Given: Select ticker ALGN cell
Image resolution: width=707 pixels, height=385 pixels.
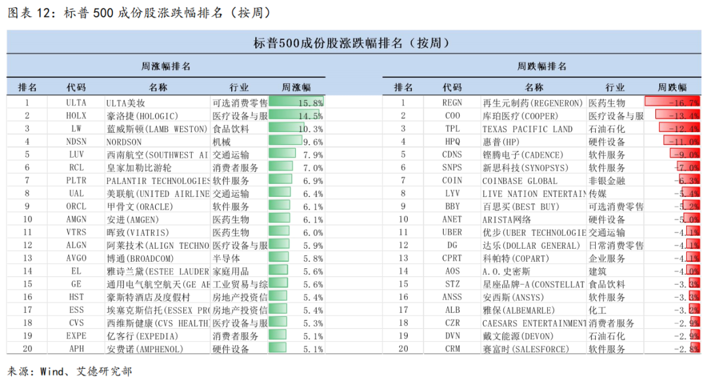Looking at the screenshot, I should tap(76, 246).
